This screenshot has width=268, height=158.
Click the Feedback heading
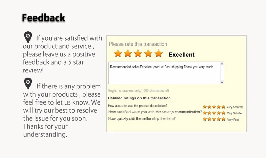pyautogui.click(x=43, y=18)
